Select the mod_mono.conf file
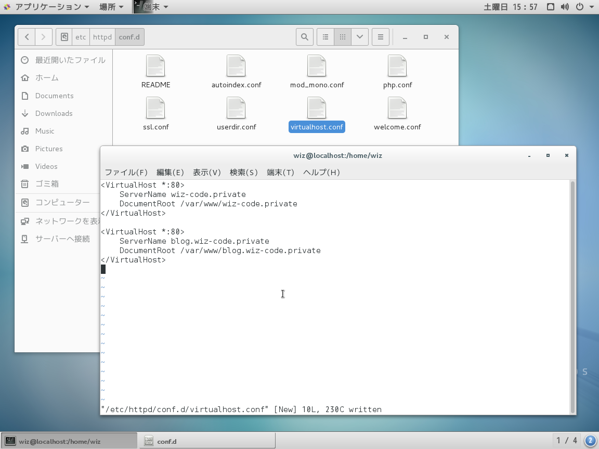Viewport: 599px width, 449px height. click(x=317, y=72)
